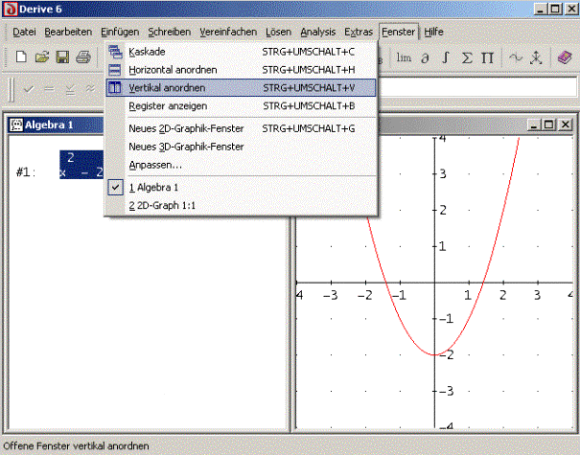Click the Save diskette icon
580x455 pixels.
click(62, 57)
